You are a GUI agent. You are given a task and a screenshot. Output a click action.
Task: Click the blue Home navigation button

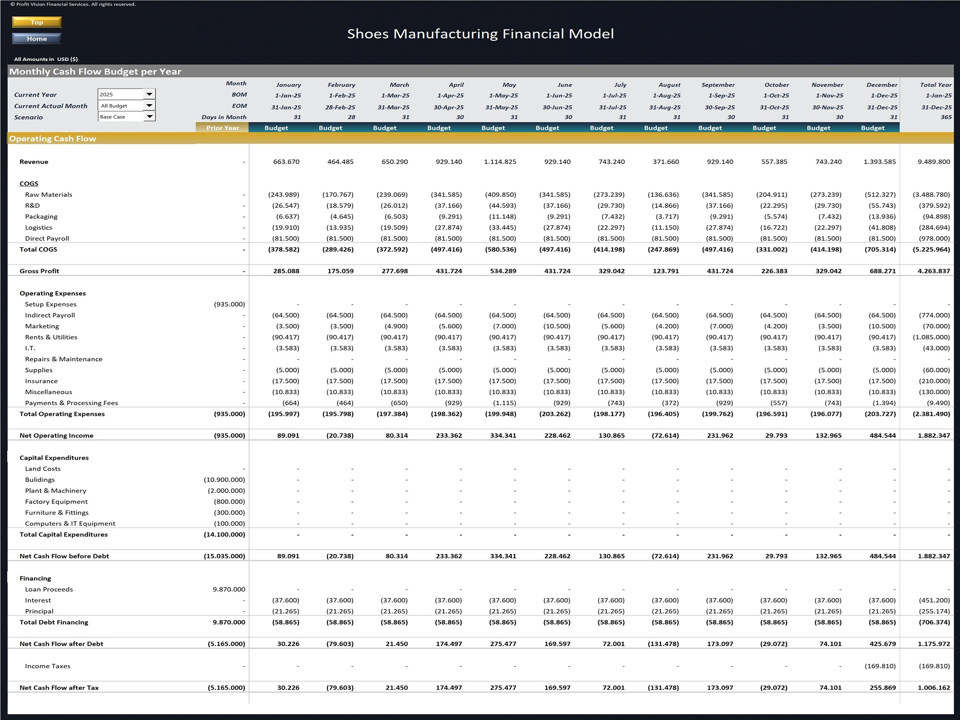[36, 38]
